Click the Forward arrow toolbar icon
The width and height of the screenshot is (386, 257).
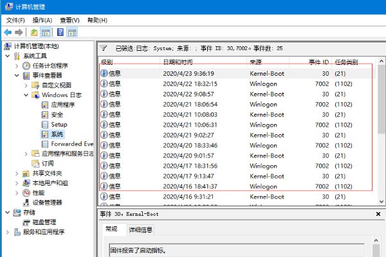tap(19, 31)
